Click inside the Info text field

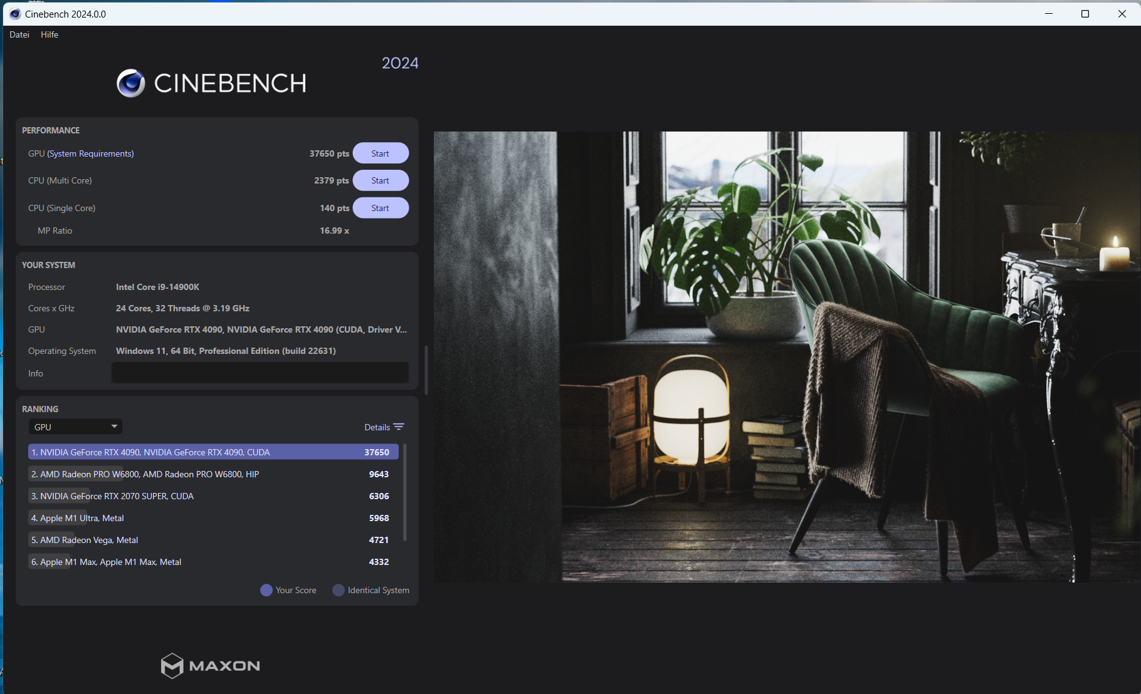pos(260,373)
